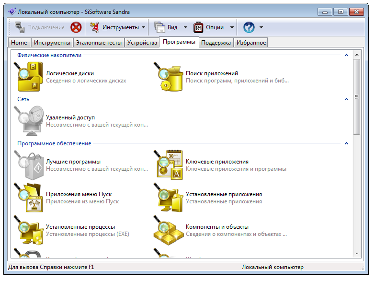Click the Компоненты и объекты title
375x281 pixels.
[x=217, y=227]
